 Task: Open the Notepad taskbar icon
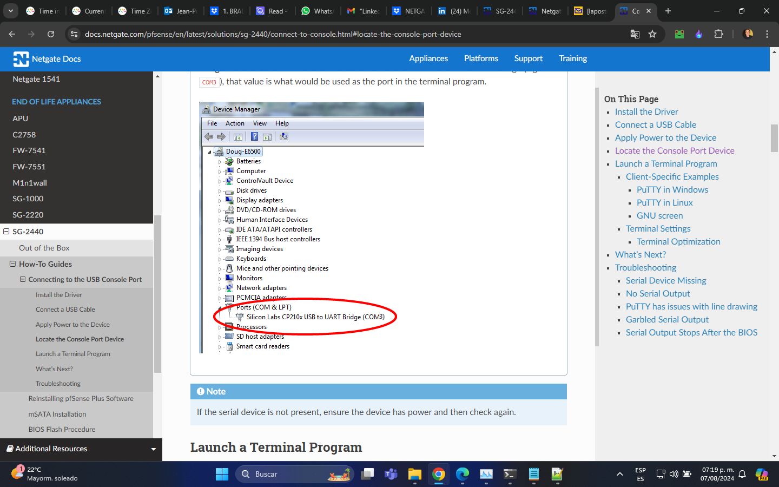point(533,474)
